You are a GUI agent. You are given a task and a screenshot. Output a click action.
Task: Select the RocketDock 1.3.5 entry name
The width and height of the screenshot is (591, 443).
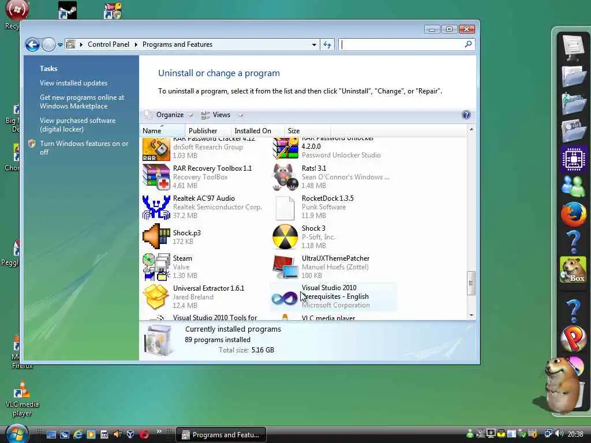328,198
